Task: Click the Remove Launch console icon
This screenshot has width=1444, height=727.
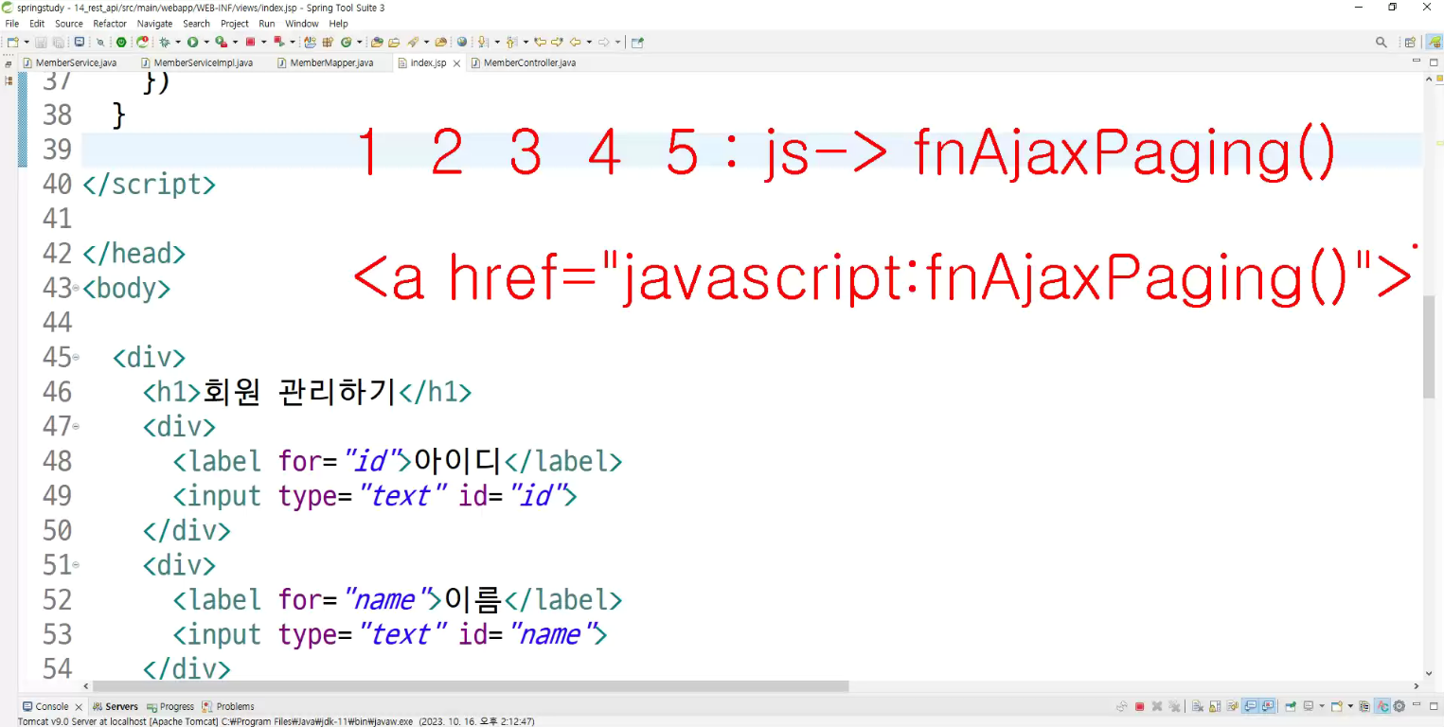Action: [x=1158, y=706]
